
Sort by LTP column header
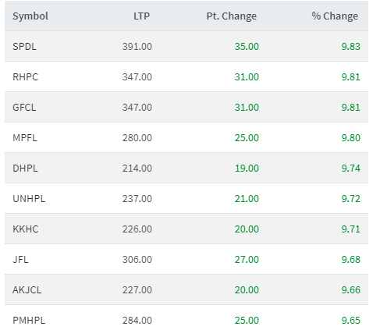(x=142, y=16)
